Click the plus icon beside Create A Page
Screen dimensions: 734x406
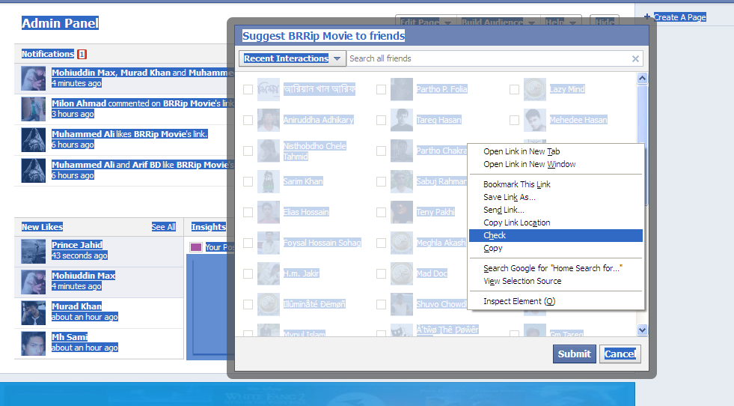647,16
